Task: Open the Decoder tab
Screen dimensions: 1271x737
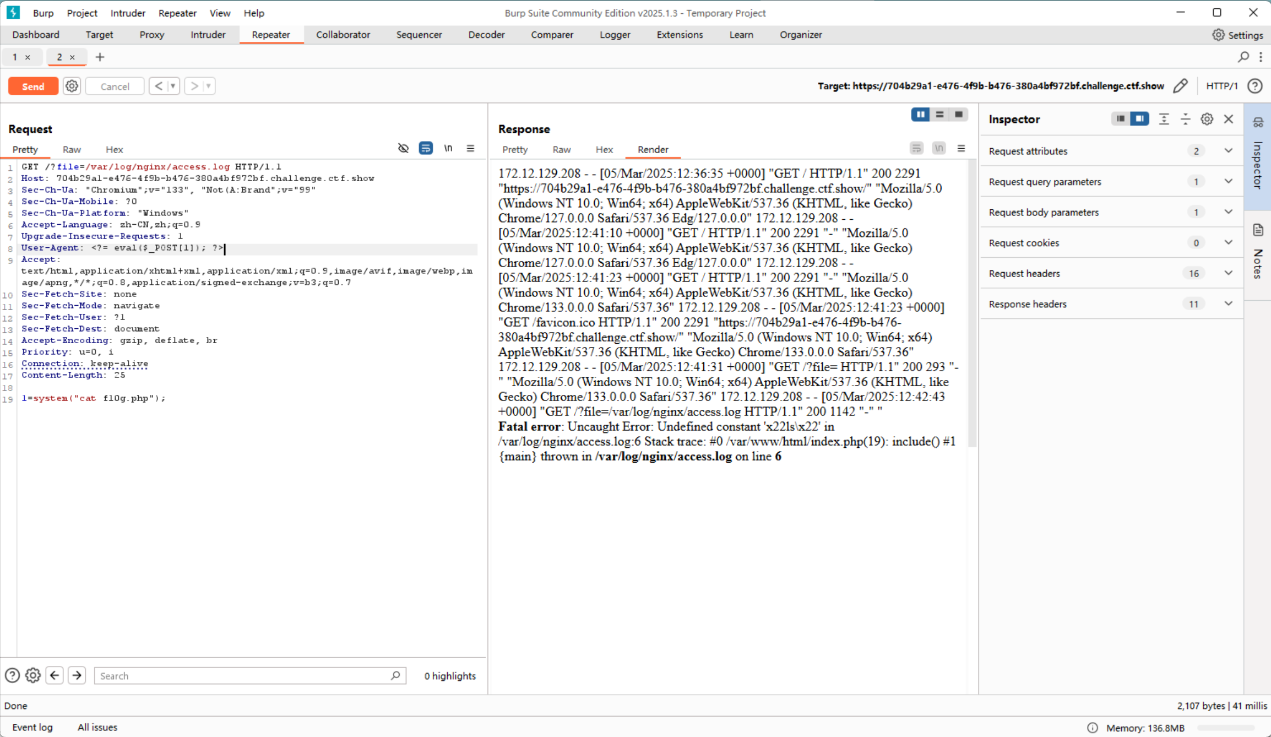Action: point(486,35)
